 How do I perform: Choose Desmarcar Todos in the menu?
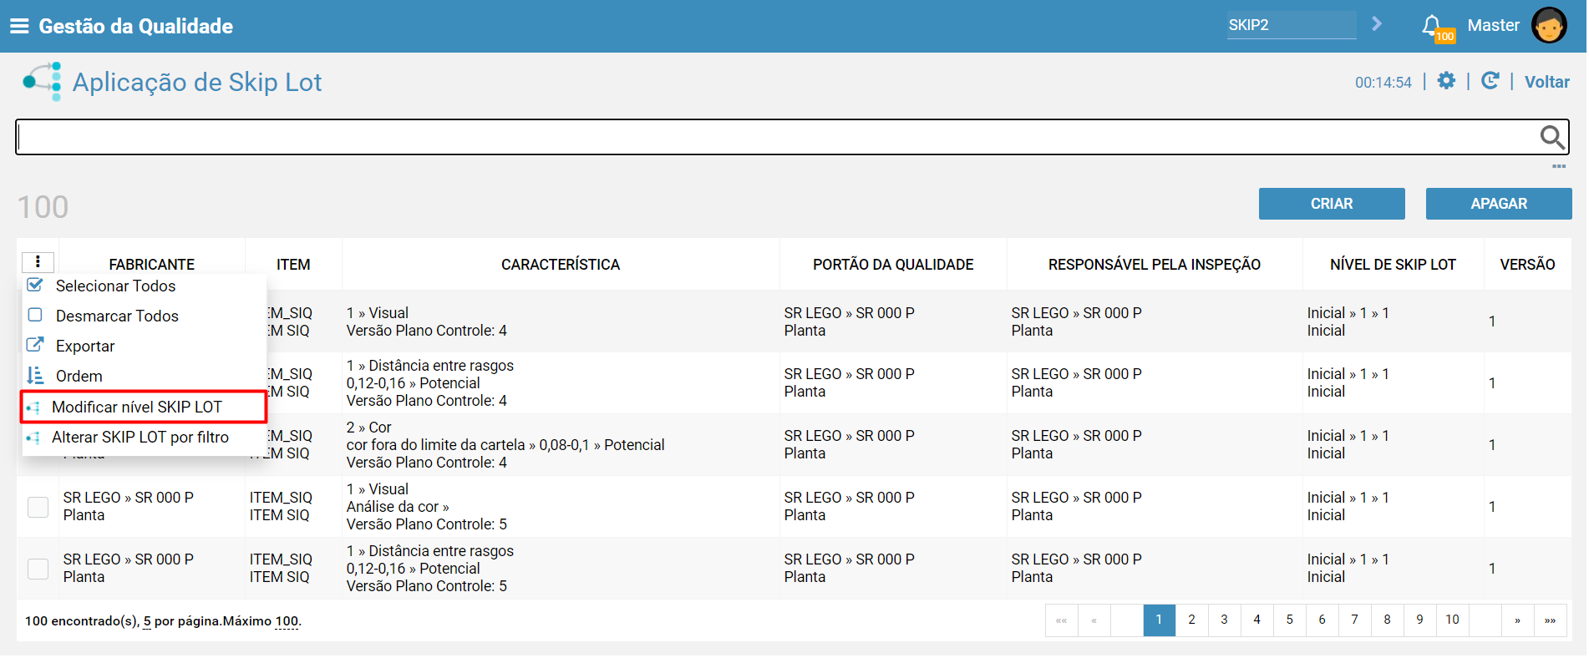pos(117,316)
